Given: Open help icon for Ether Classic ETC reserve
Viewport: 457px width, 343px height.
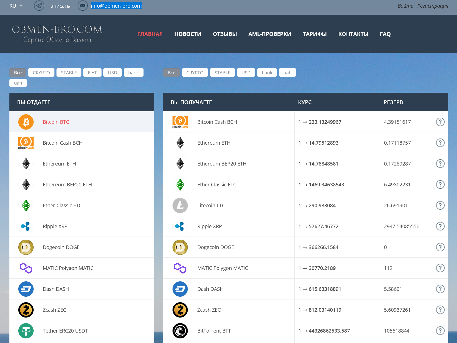Looking at the screenshot, I should coord(440,185).
